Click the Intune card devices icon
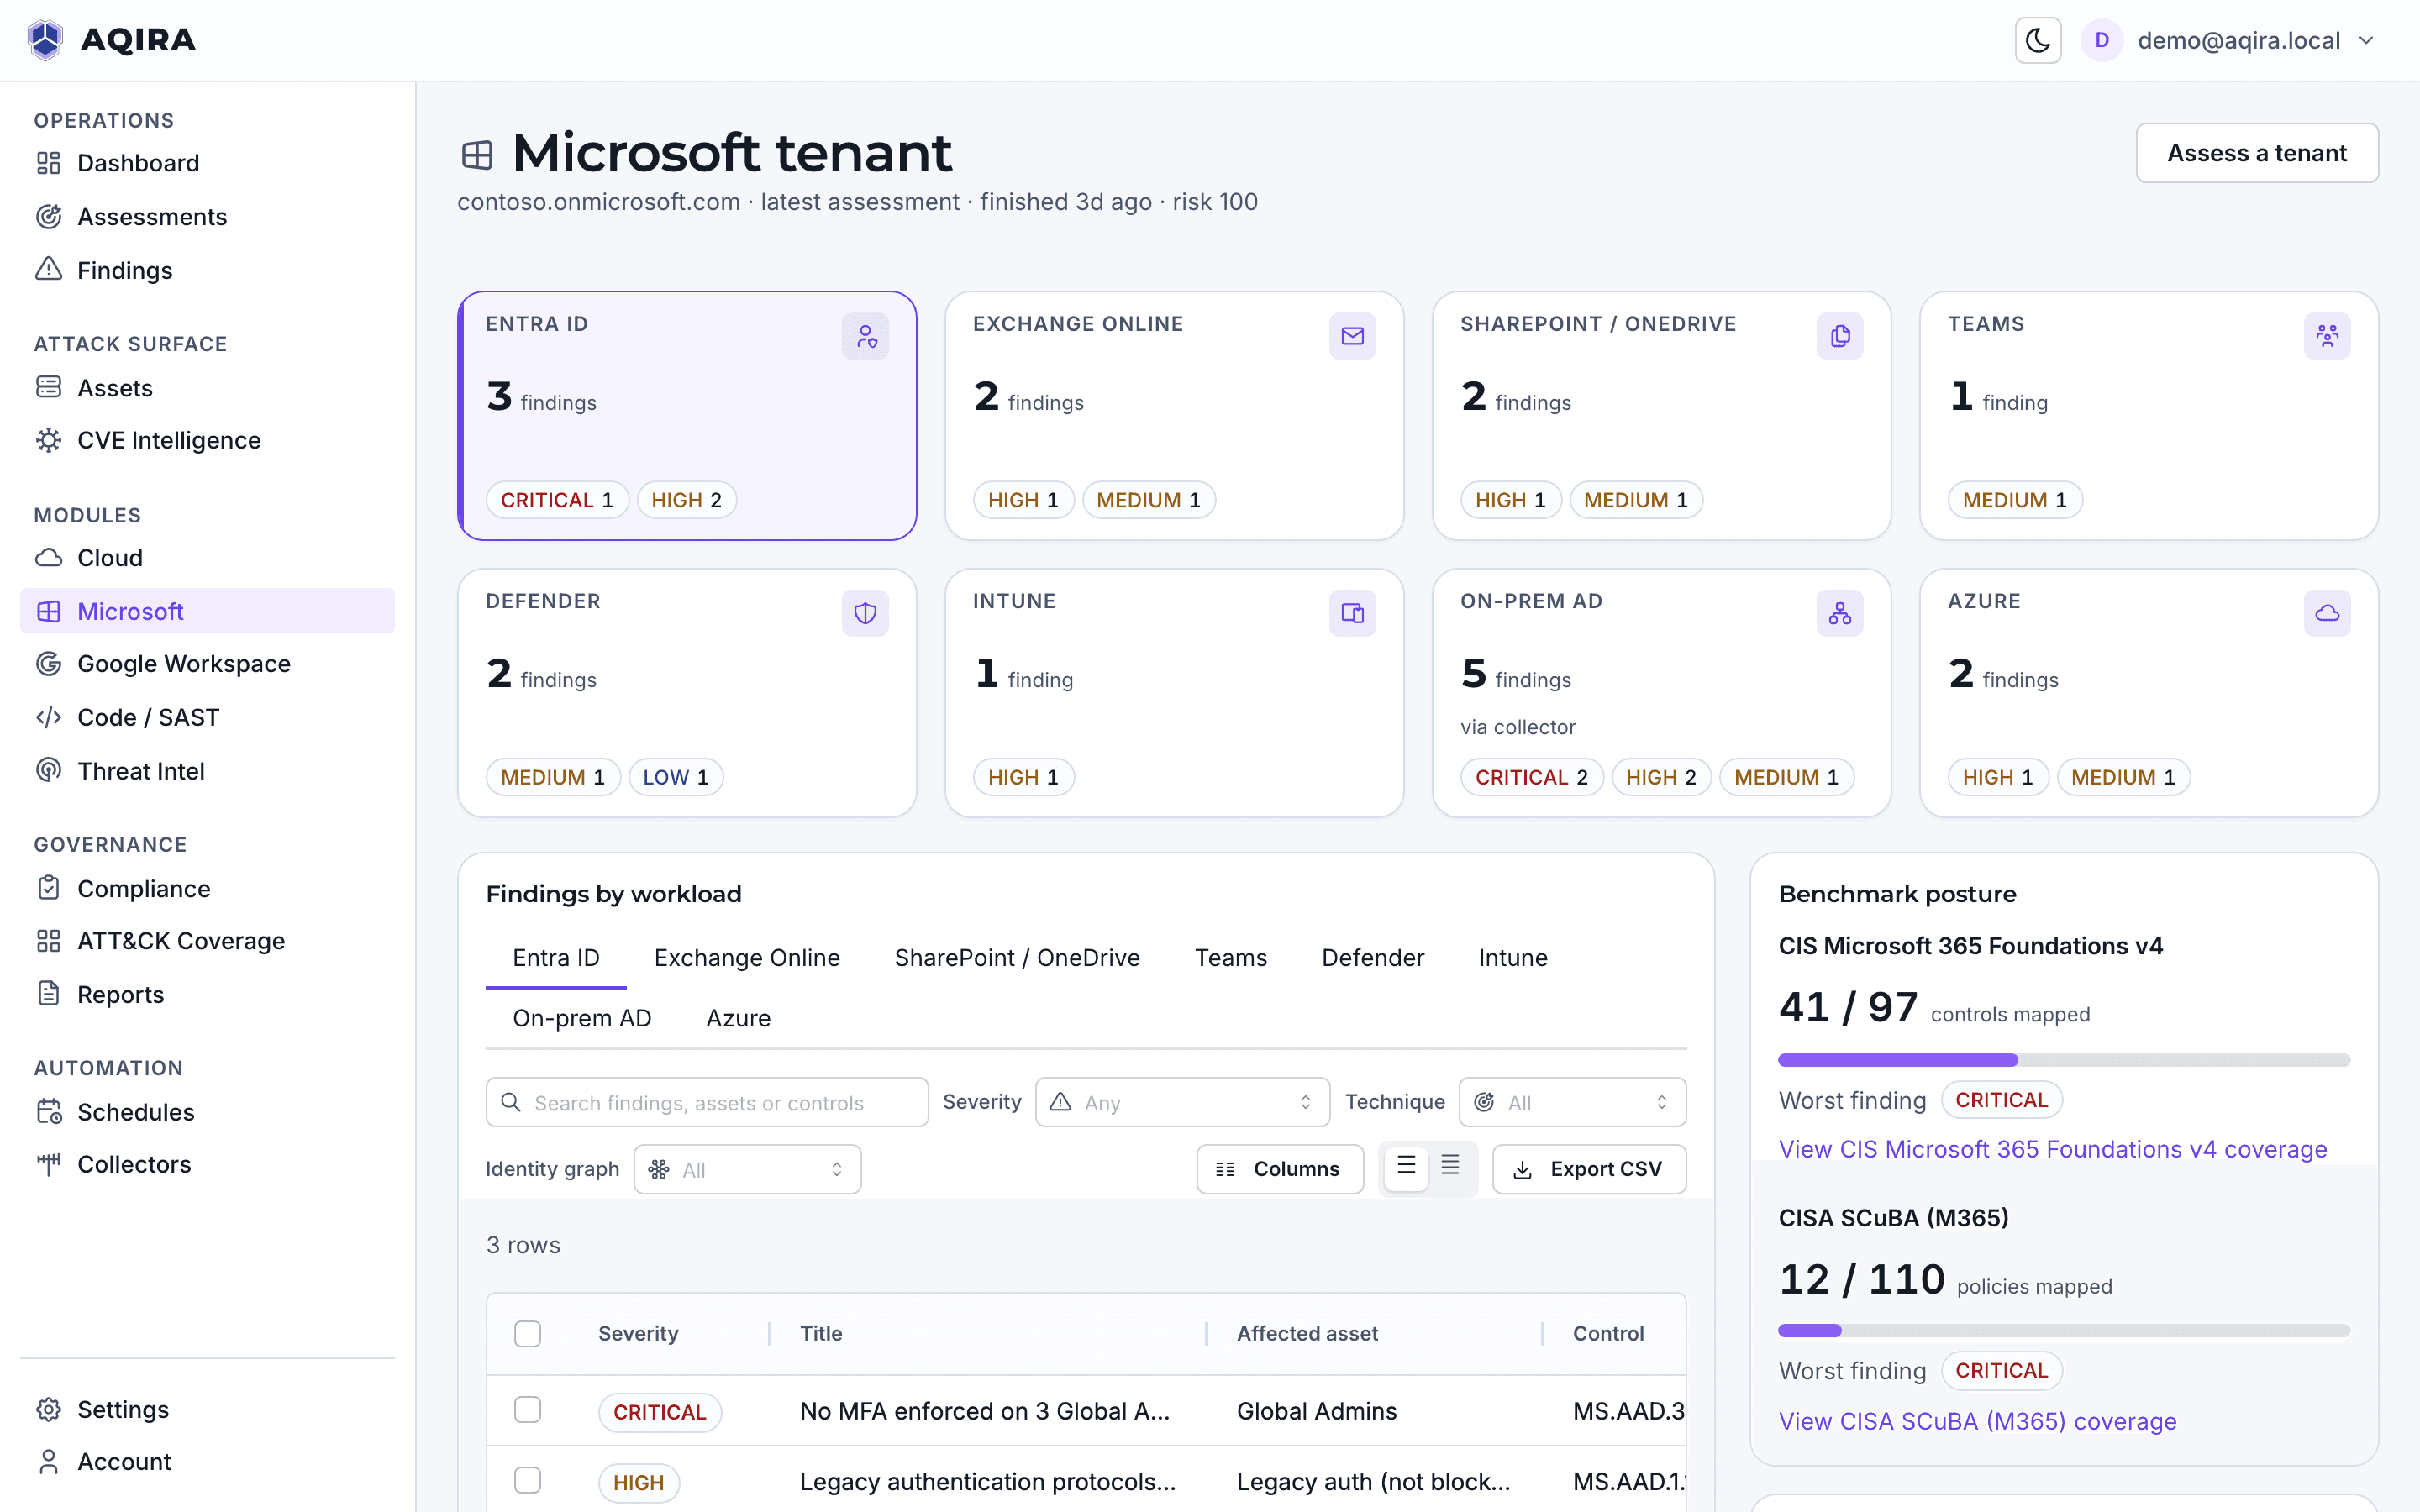The height and width of the screenshot is (1512, 2420). point(1352,613)
